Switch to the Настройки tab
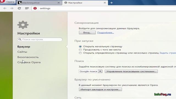 (85, 3)
